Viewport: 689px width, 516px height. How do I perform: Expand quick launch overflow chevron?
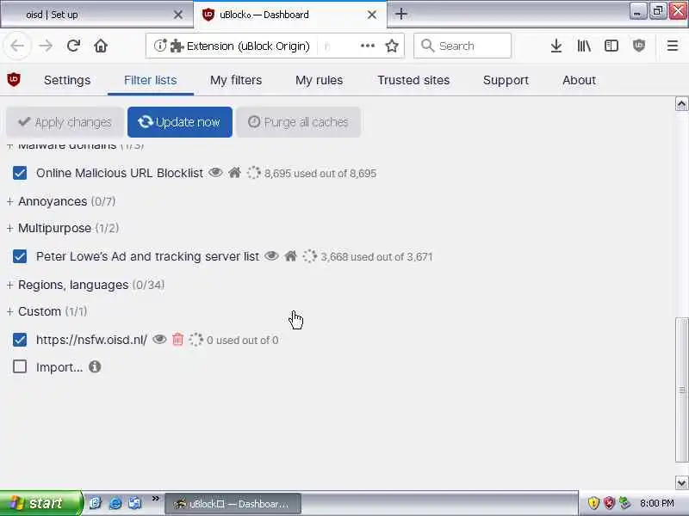[x=156, y=498]
